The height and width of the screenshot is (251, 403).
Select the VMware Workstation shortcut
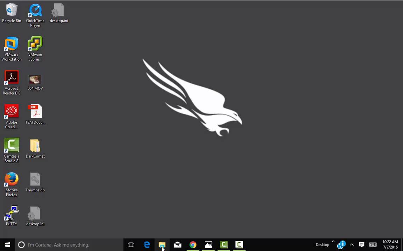point(12,49)
